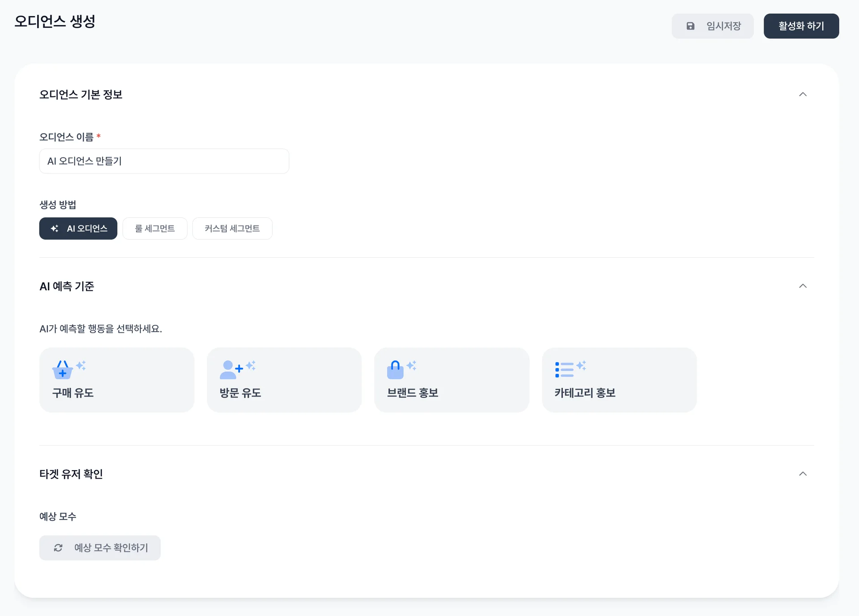Screen dimensions: 859x616
Task: Collapse the AI 예측 기준 section
Action: [803, 286]
